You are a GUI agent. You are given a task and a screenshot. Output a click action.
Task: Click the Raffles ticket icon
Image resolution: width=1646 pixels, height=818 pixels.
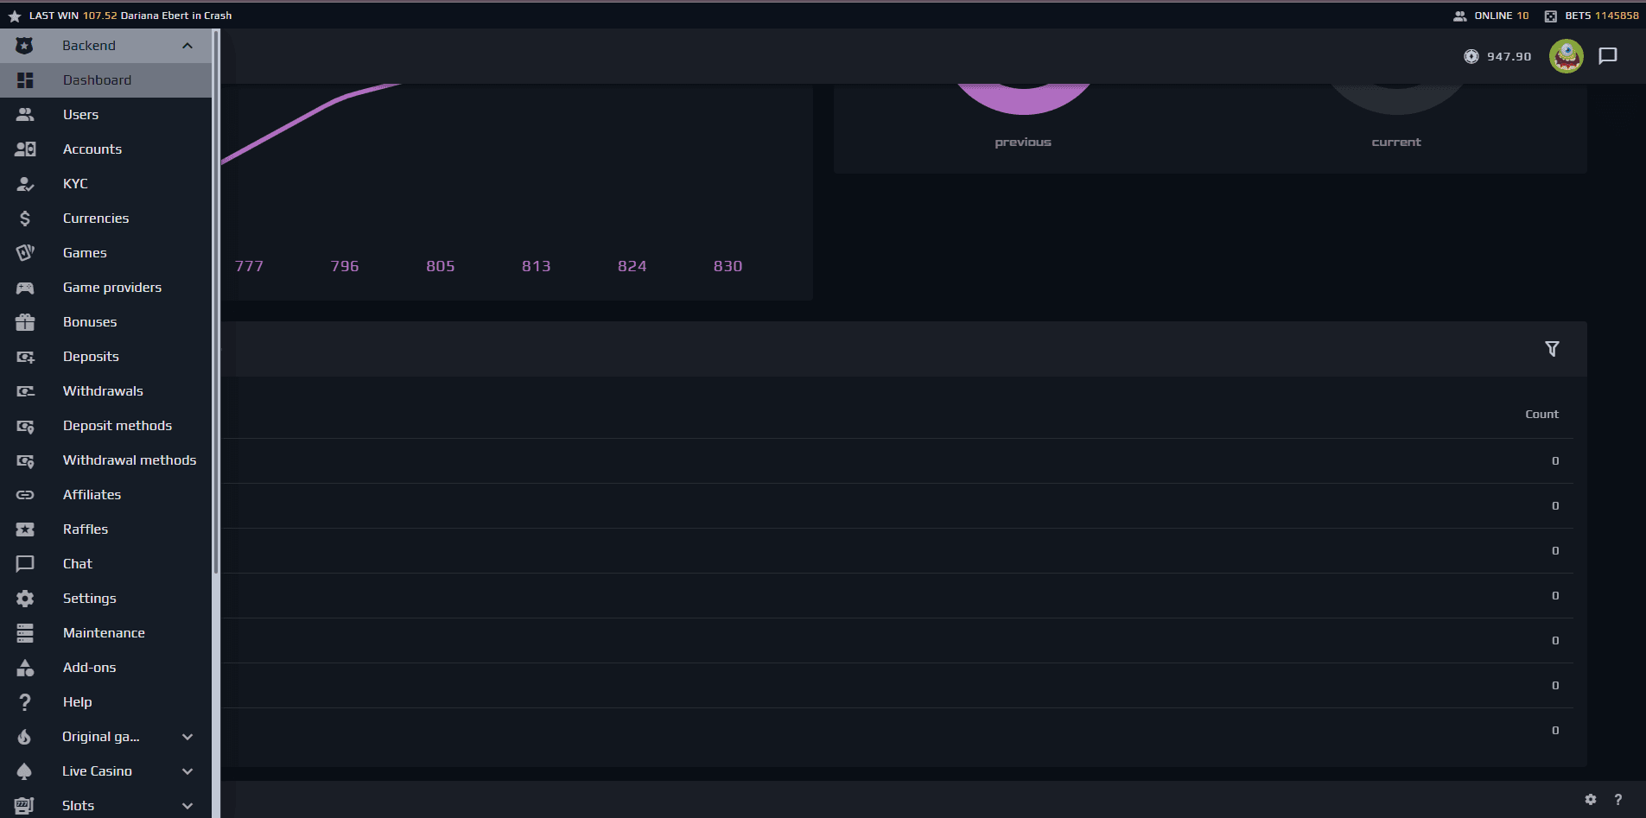click(x=25, y=529)
